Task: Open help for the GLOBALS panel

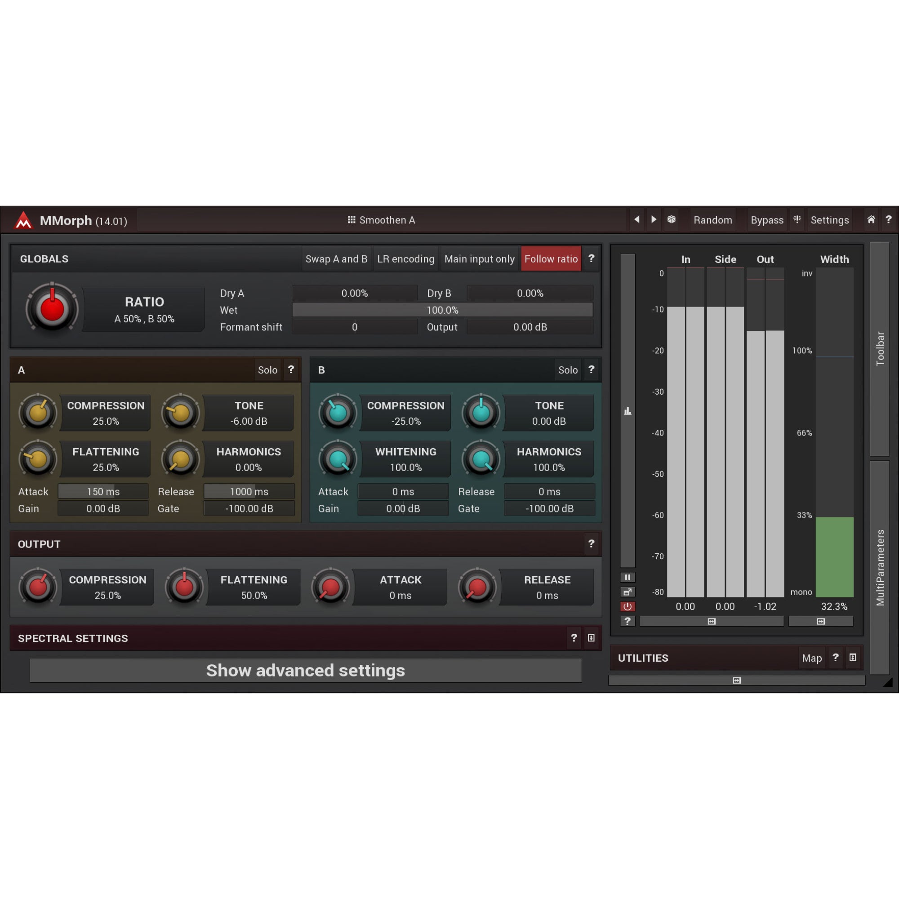Action: coord(592,258)
